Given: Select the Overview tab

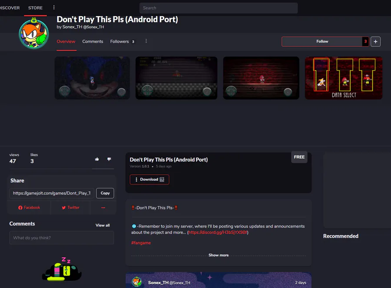Looking at the screenshot, I should pyautogui.click(x=66, y=42).
